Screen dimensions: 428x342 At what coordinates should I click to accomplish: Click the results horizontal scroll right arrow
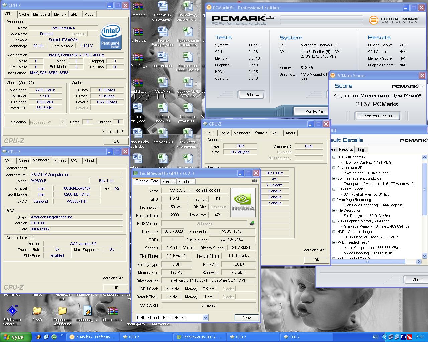coord(419,262)
